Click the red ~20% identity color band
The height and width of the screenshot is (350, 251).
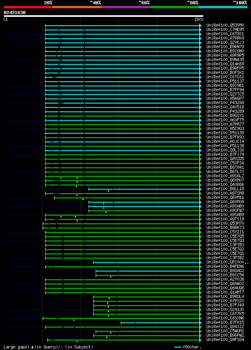coord(28,7)
